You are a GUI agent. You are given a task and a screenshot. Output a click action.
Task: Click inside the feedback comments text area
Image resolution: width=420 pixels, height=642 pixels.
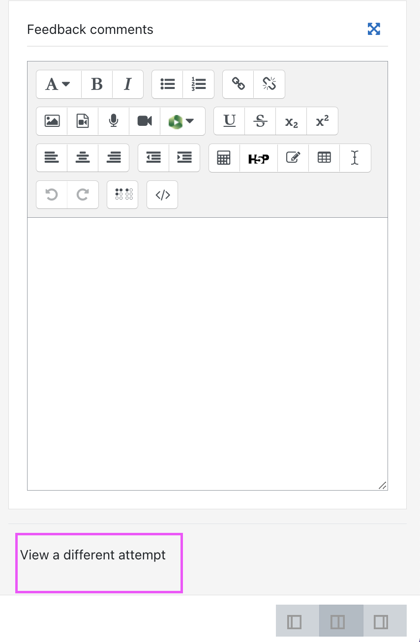point(208,353)
